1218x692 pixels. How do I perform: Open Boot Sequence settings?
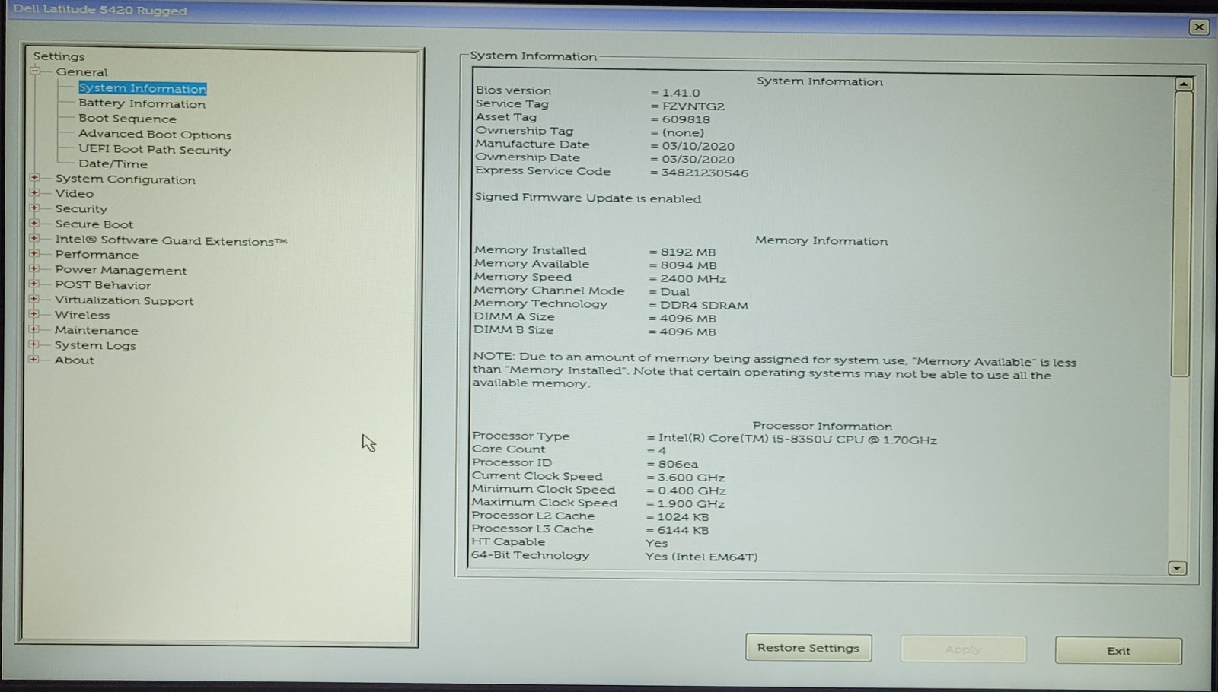[127, 119]
